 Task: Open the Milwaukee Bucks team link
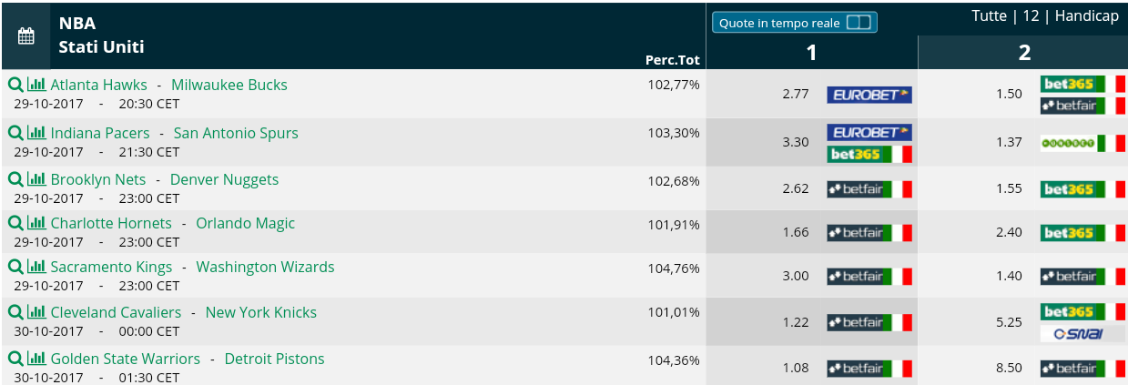(229, 85)
